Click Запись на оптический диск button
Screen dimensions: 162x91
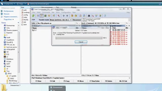pyautogui.click(x=38, y=4)
